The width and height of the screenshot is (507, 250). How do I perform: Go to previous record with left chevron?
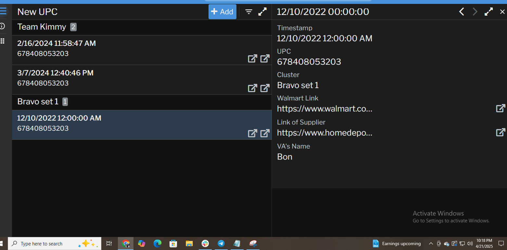click(462, 12)
